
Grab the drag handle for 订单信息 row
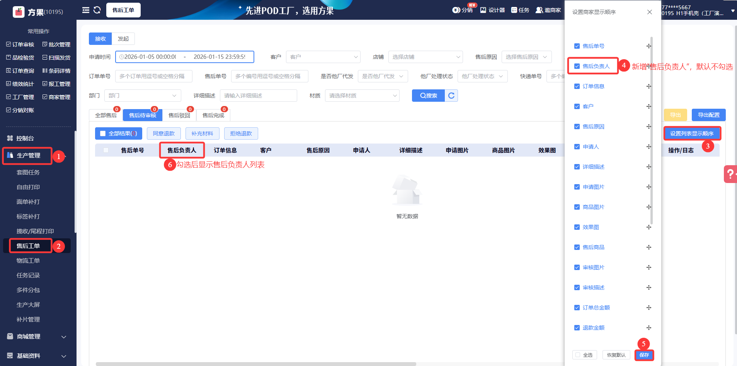point(649,86)
